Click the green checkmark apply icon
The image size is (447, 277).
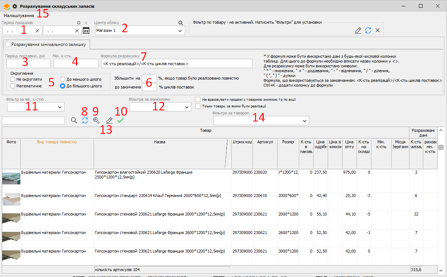(x=120, y=120)
